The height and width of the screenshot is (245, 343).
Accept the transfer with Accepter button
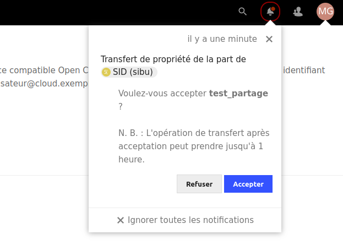(x=248, y=184)
